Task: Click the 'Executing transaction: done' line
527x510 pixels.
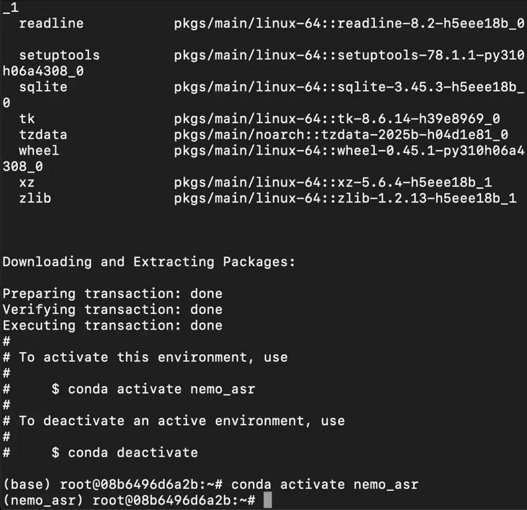Action: (113, 325)
